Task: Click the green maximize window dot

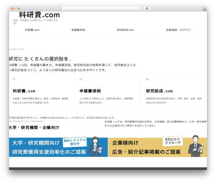Action: 19,8
